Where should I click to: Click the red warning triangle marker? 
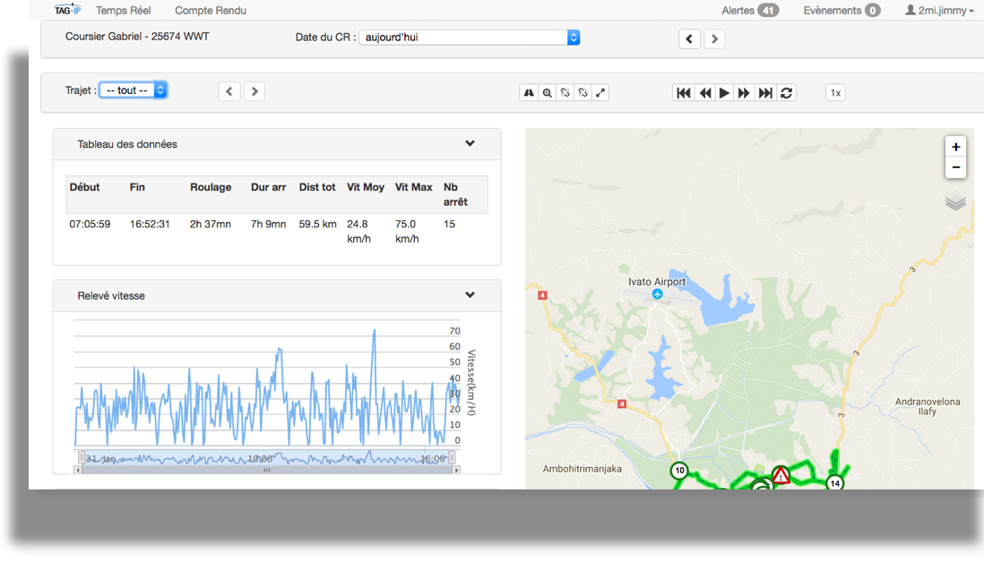[781, 475]
